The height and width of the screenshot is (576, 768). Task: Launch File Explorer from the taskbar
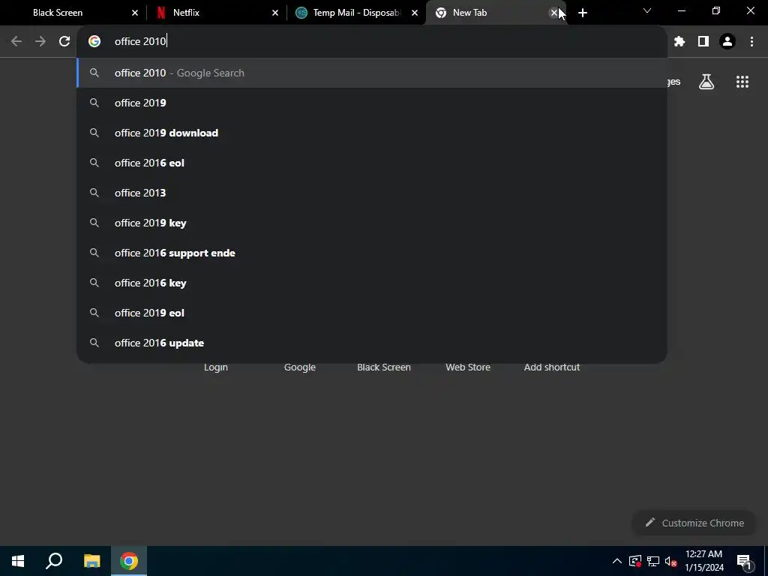point(91,561)
